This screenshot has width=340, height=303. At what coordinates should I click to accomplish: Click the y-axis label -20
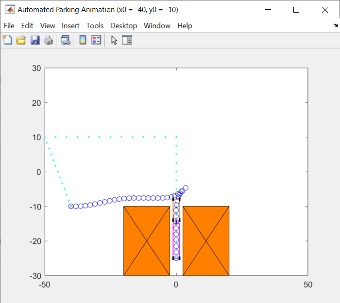[35, 241]
